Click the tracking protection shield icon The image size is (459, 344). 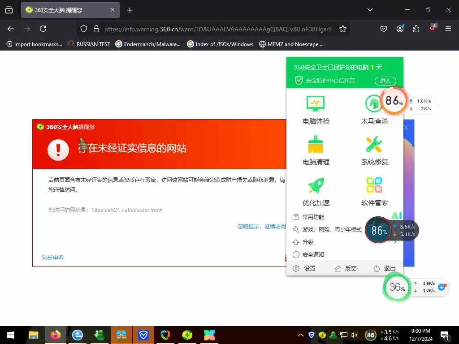click(x=84, y=29)
